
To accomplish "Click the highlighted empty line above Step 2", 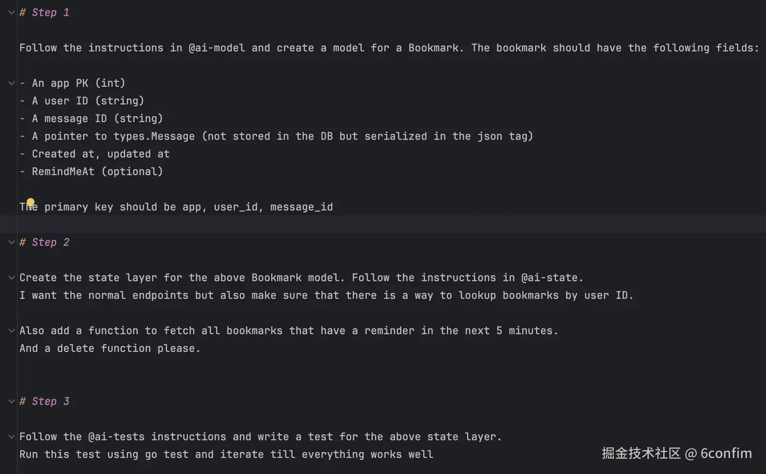I will click(372, 224).
